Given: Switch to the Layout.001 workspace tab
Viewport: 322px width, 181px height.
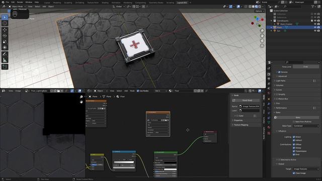Looking at the screenshot, I should tap(182, 3).
